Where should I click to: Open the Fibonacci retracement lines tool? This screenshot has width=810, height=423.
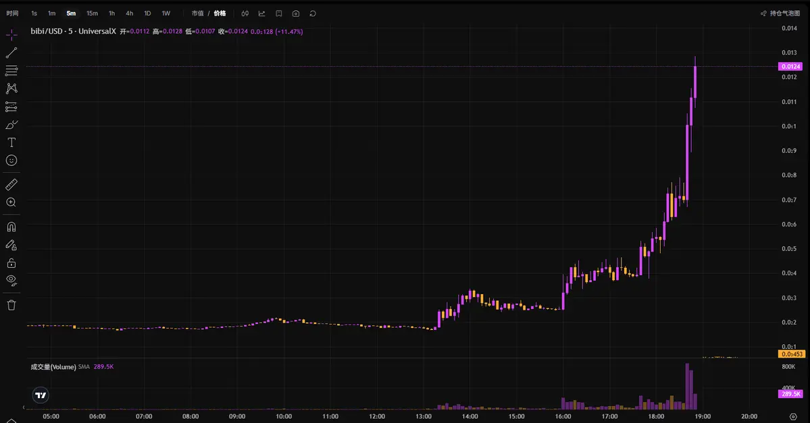point(11,71)
